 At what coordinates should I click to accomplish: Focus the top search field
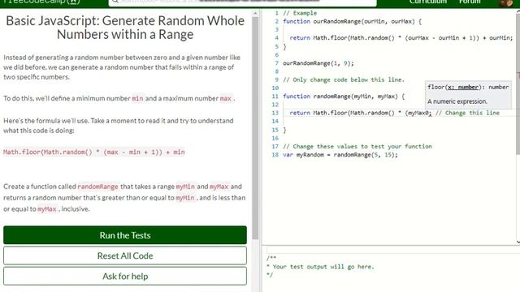pyautogui.click(x=242, y=2)
